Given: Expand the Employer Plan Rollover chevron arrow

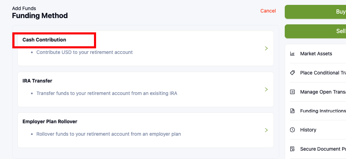Looking at the screenshot, I should click(x=266, y=130).
